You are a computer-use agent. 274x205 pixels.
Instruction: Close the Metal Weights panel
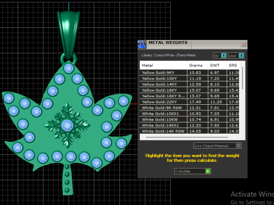coord(243,44)
